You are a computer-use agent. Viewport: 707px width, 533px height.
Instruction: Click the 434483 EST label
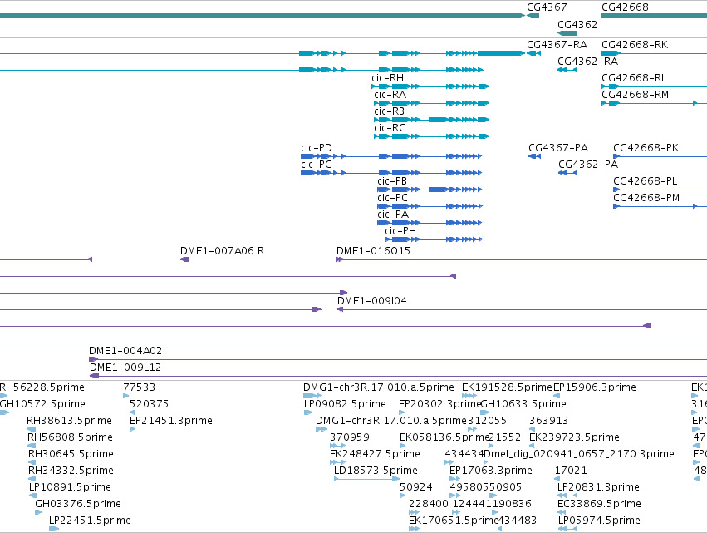(518, 521)
